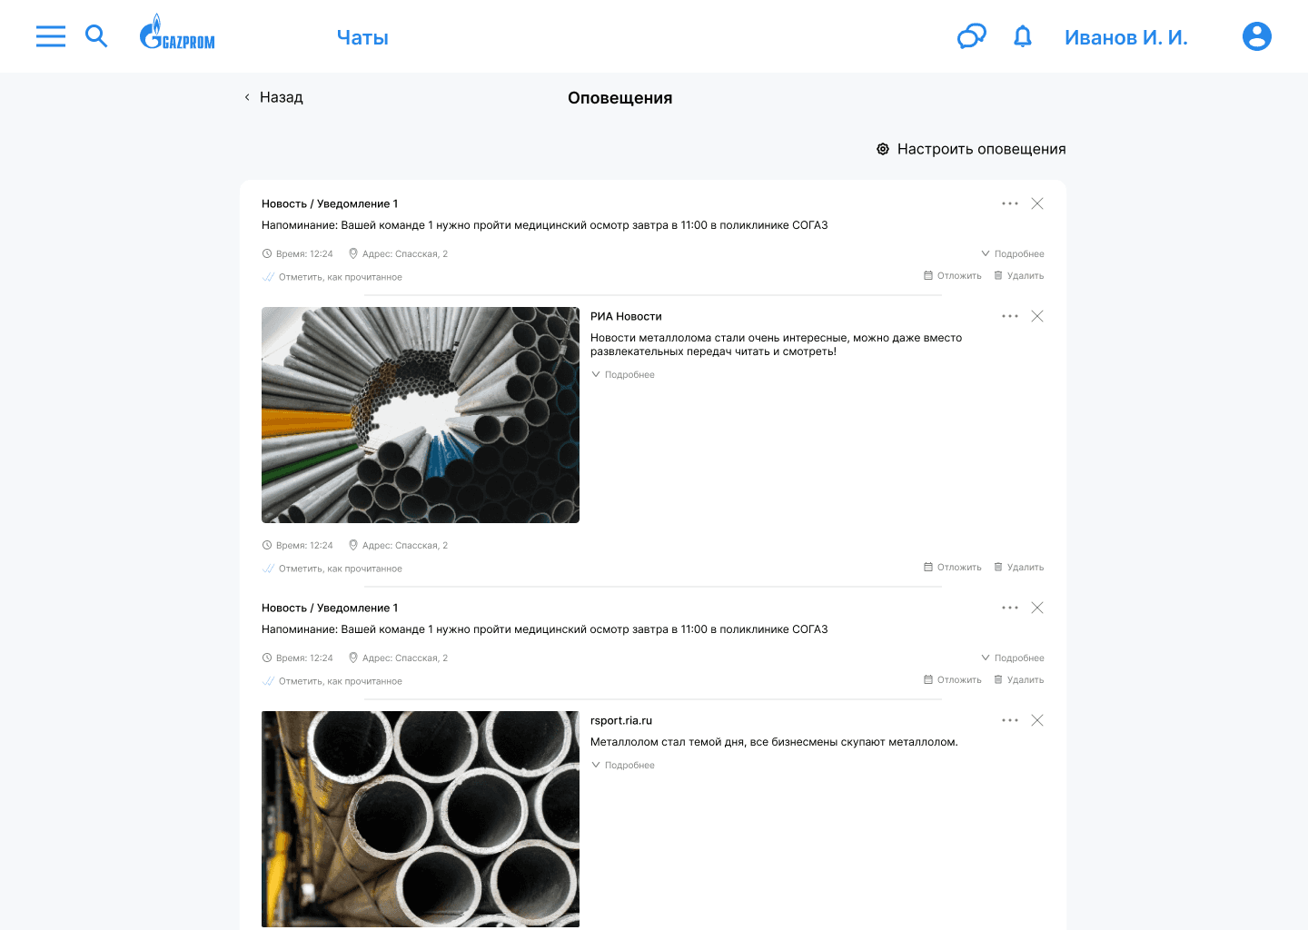Screen dimensions: 1308x930
Task: Click Время: 12:24 in first notification
Action: click(298, 253)
